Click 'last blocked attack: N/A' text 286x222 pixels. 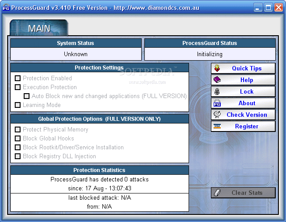(100, 197)
